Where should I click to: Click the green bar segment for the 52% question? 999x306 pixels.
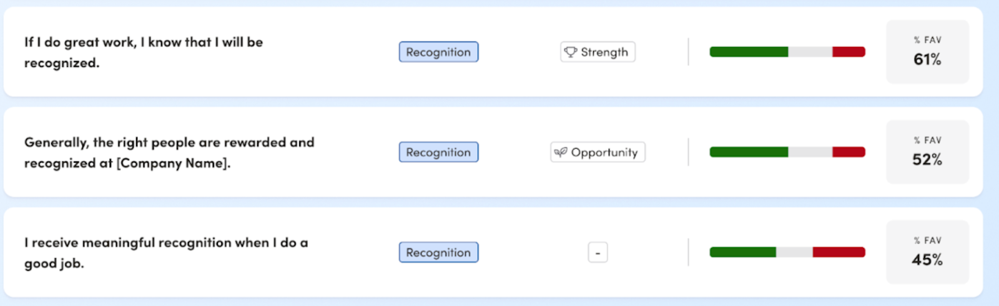[749, 152]
